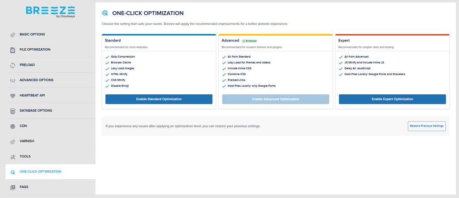Click the Preload Links feature text
Screen dimensions: 459x198
pyautogui.click(x=237, y=80)
